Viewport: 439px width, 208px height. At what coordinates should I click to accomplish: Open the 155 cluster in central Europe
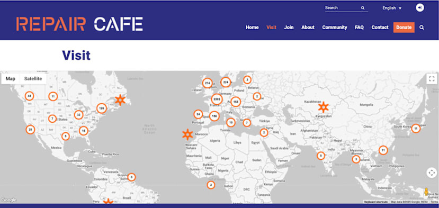236,102
